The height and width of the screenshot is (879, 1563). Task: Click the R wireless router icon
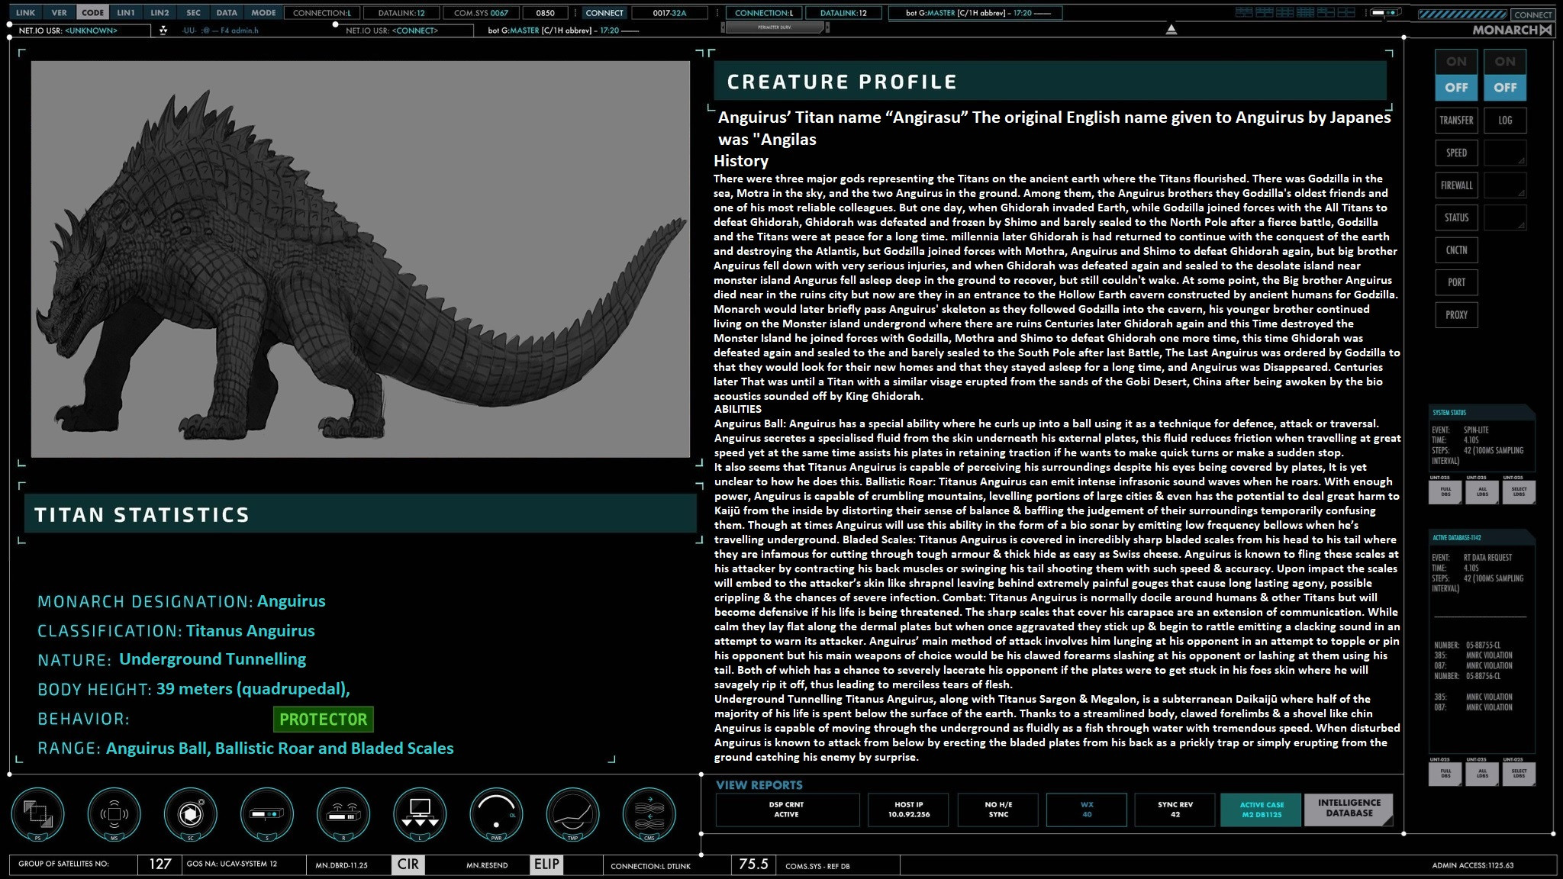click(x=343, y=814)
